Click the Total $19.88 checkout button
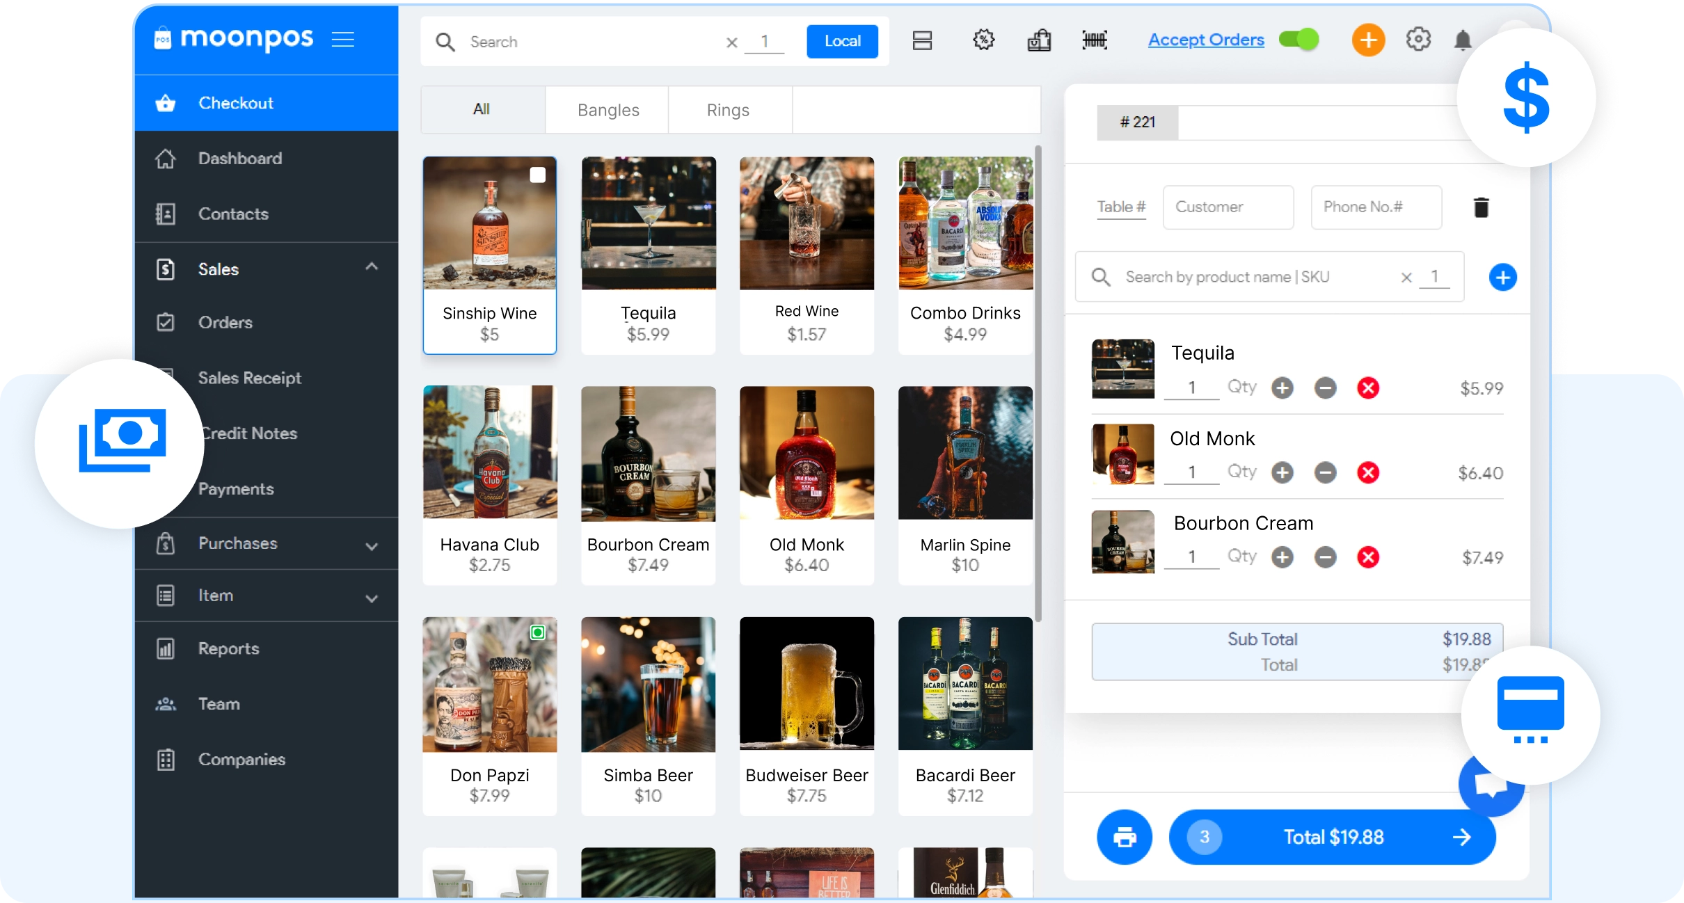This screenshot has width=1684, height=903. (1333, 837)
